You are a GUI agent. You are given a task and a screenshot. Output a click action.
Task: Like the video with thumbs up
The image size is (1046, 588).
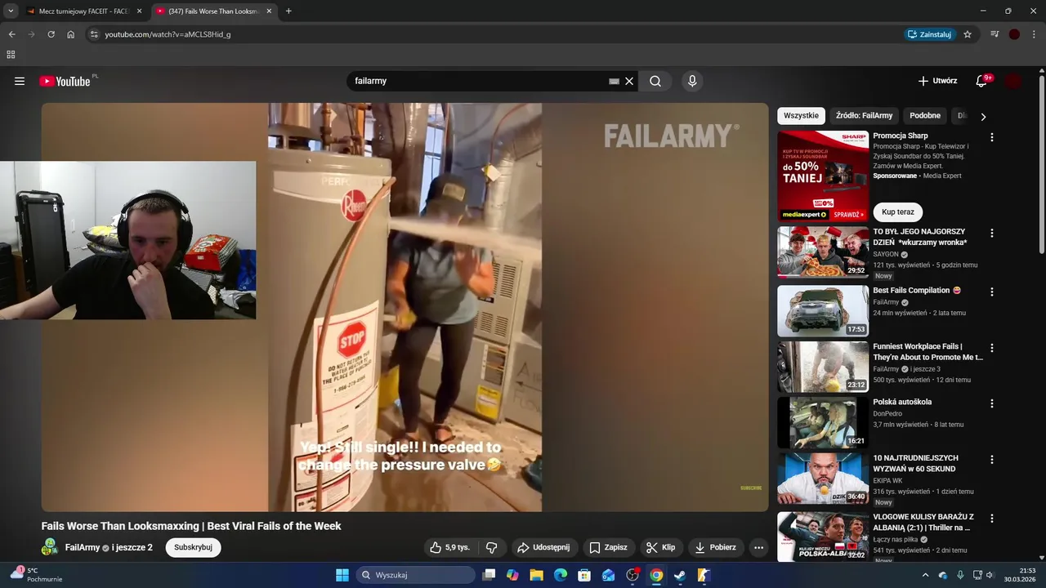(449, 547)
